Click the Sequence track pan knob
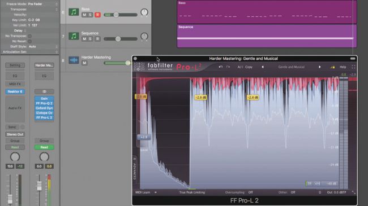This screenshot has height=206, width=368. (x=144, y=36)
